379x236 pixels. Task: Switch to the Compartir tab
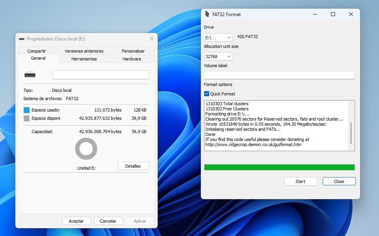pos(37,51)
